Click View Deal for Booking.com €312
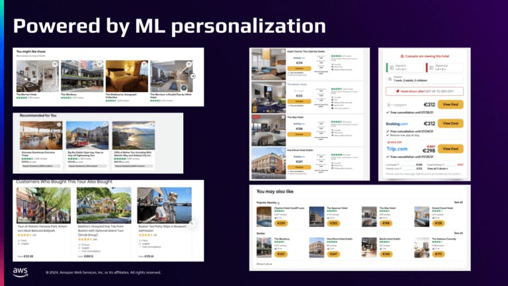The width and height of the screenshot is (508, 286). [x=452, y=124]
